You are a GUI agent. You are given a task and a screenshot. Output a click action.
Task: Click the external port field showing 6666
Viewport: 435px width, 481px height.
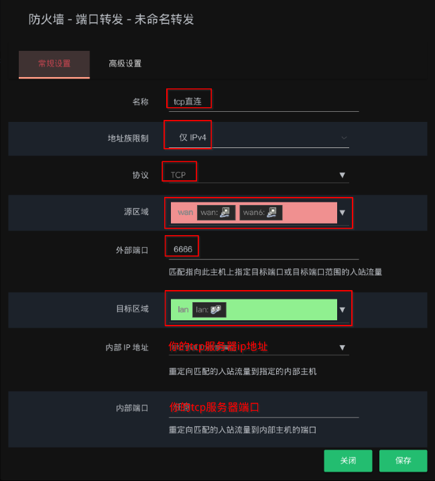point(263,249)
